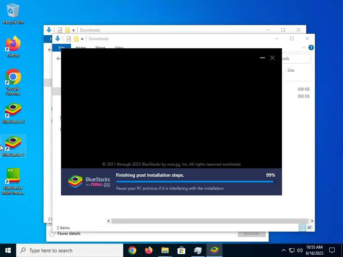Click New folder icon in front Downloads title bar

(x=76, y=39)
